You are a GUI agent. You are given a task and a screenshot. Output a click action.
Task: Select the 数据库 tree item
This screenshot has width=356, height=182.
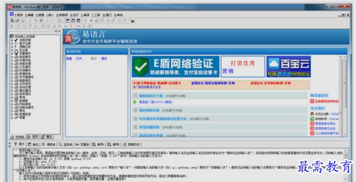24,100
